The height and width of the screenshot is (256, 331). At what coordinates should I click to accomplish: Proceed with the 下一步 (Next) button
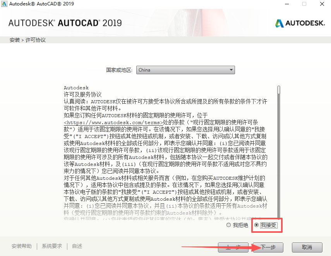(x=268, y=247)
